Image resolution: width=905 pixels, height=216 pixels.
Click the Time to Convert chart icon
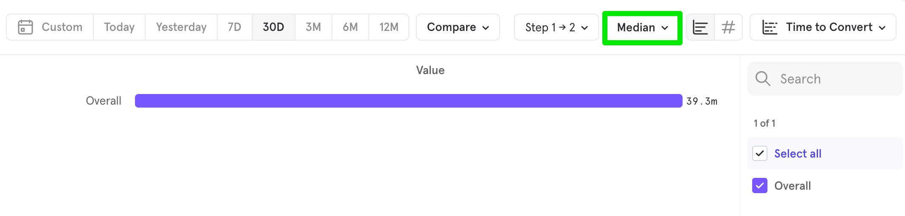click(x=770, y=28)
